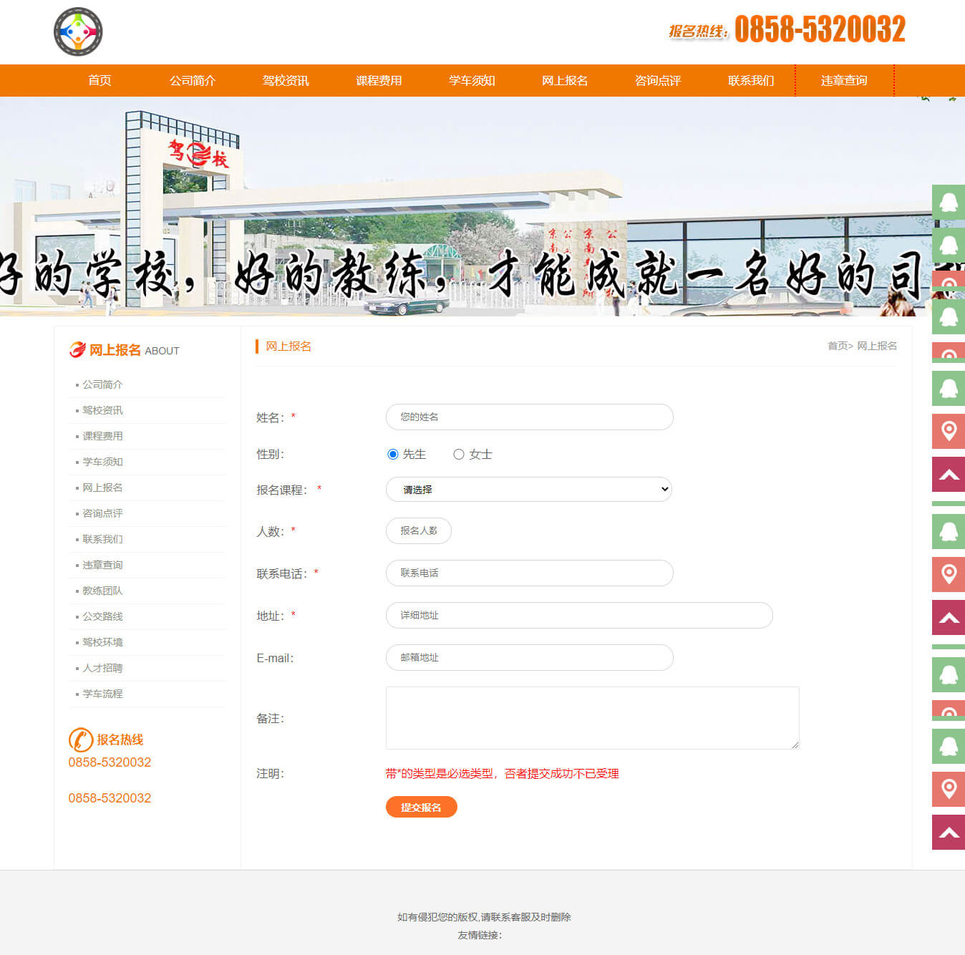Select the 女士 gender radio button
This screenshot has height=955, width=965.
[x=459, y=455]
